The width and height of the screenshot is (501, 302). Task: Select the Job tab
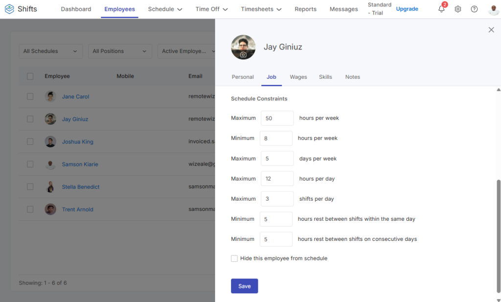271,77
